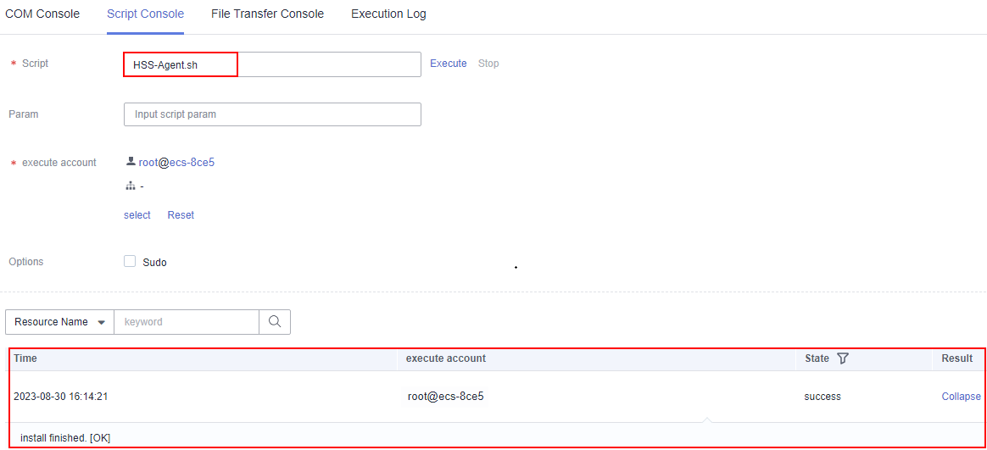Switch to the COM Console tab
This screenshot has height=450, width=987.
(42, 14)
